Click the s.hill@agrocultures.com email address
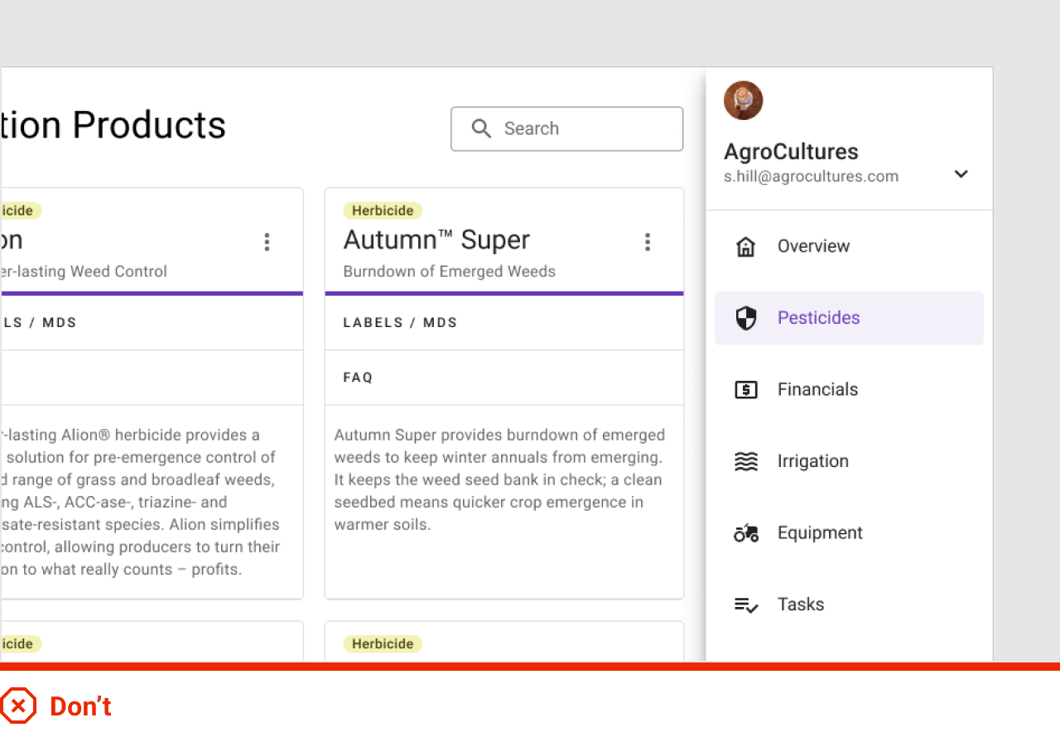 click(x=811, y=176)
